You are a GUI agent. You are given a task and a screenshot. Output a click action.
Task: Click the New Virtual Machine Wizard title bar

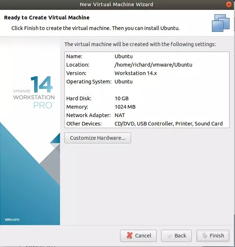point(116,4)
